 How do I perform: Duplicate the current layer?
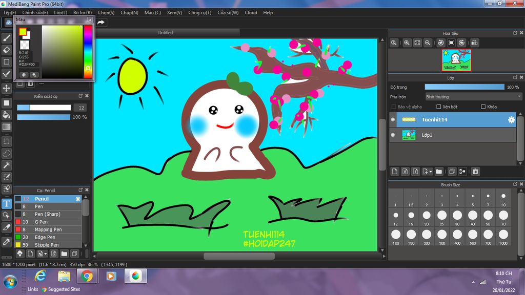pos(452,172)
